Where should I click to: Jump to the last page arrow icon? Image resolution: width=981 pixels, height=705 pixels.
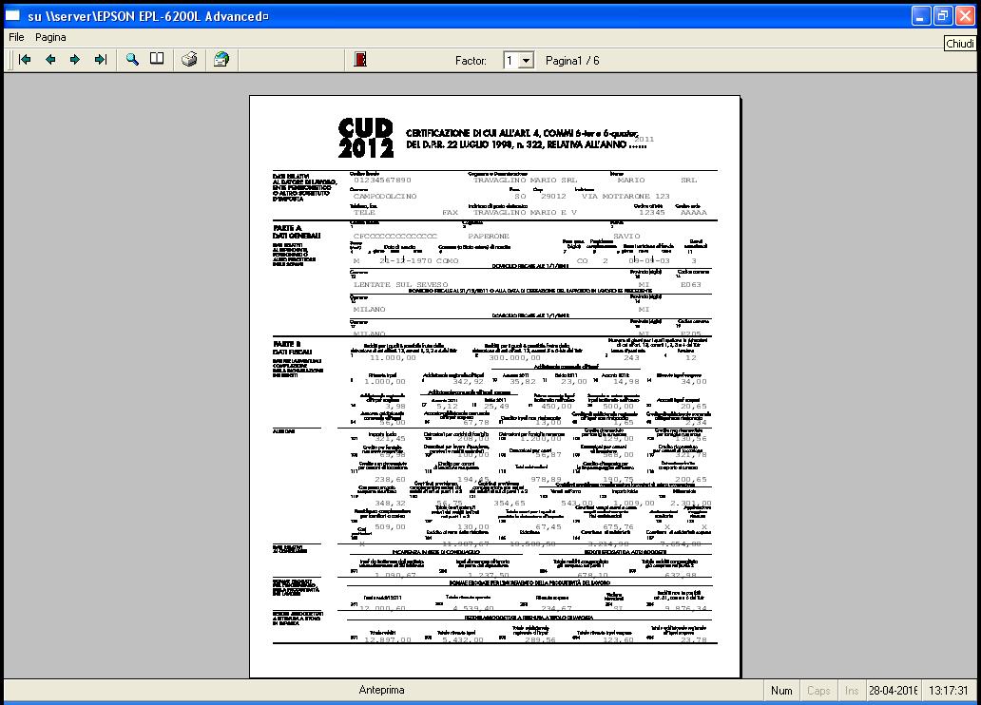(x=100, y=60)
